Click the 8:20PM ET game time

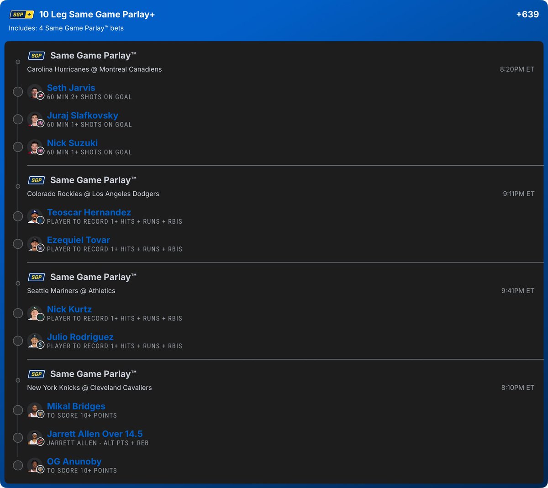tap(517, 69)
